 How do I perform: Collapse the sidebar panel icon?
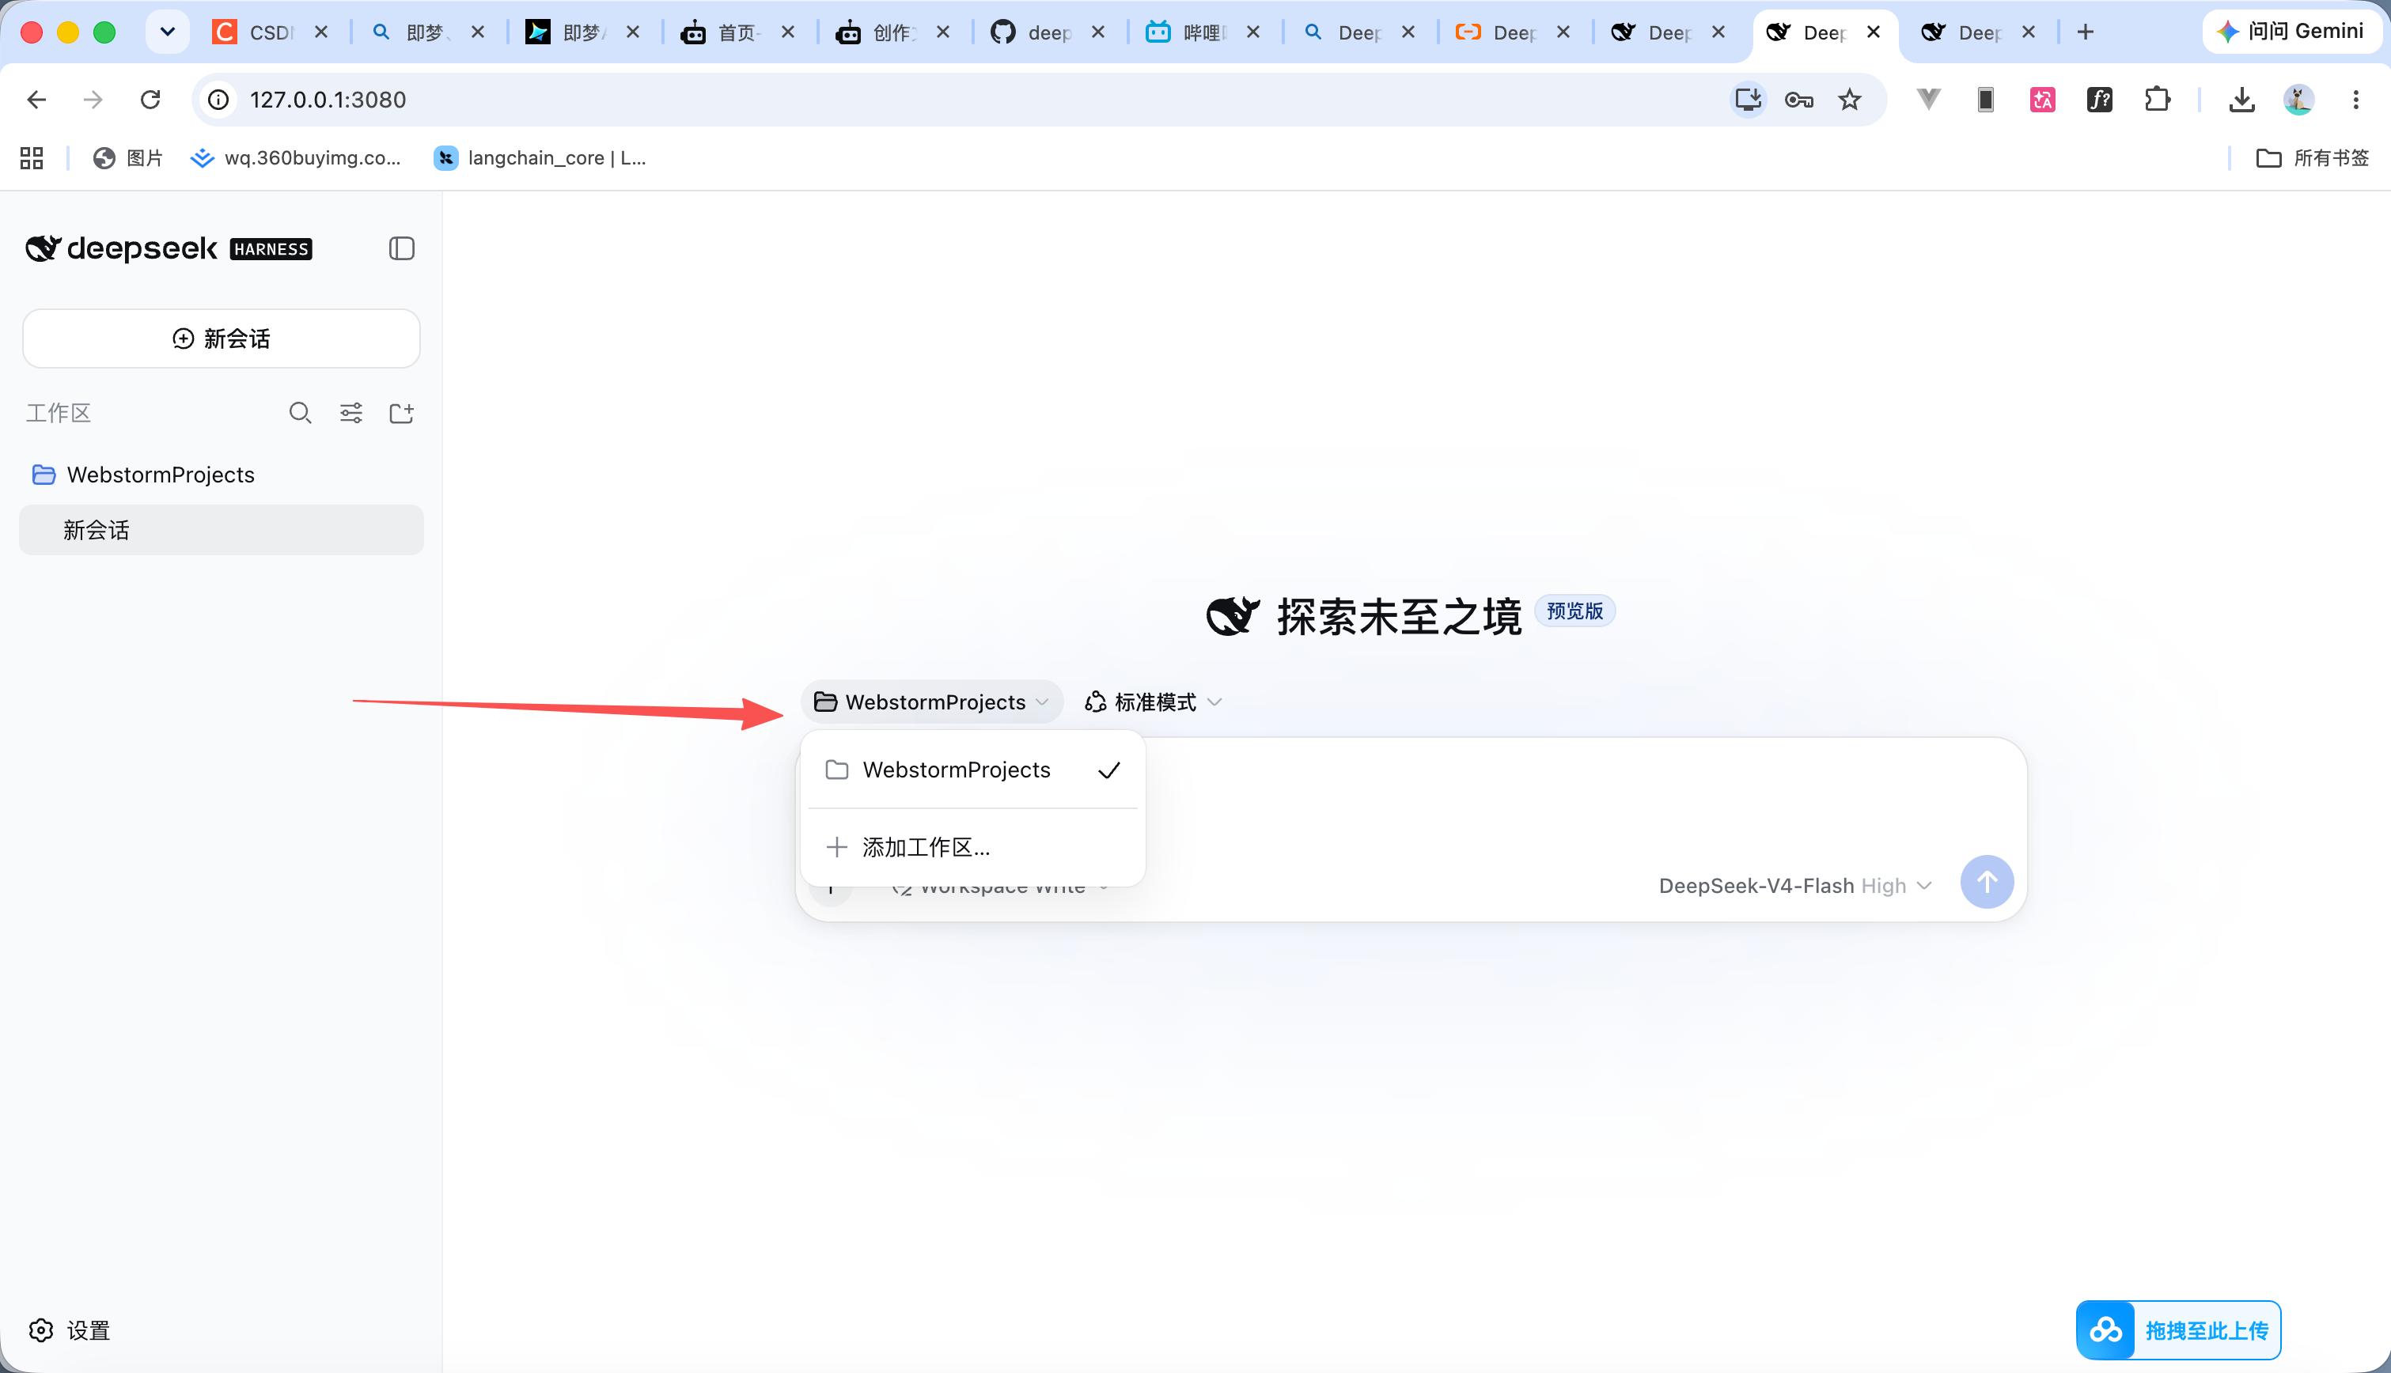402,249
